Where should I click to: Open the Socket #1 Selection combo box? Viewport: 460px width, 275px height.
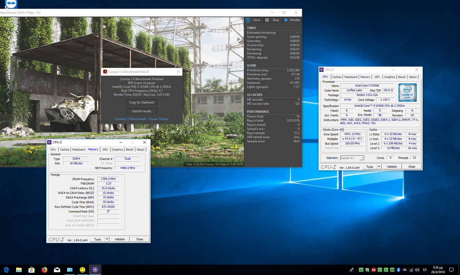[352, 158]
